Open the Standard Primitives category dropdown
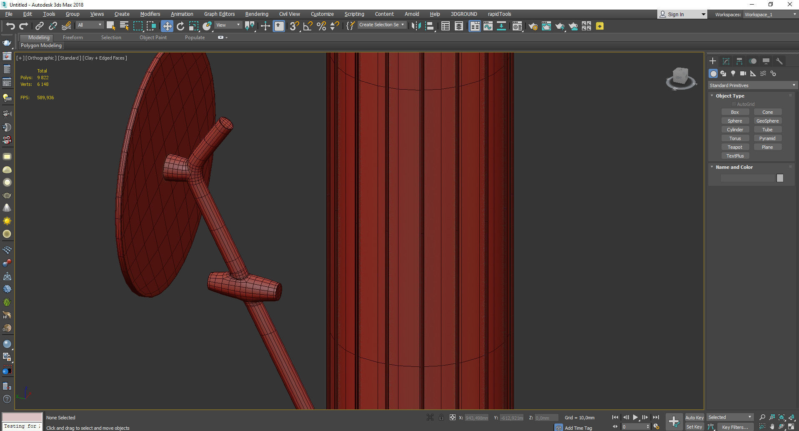The height and width of the screenshot is (431, 799). point(752,85)
